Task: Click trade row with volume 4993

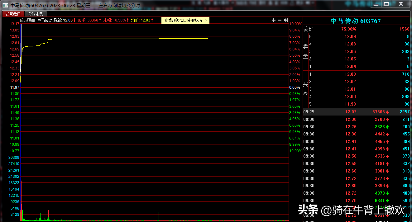Action: pos(356,149)
